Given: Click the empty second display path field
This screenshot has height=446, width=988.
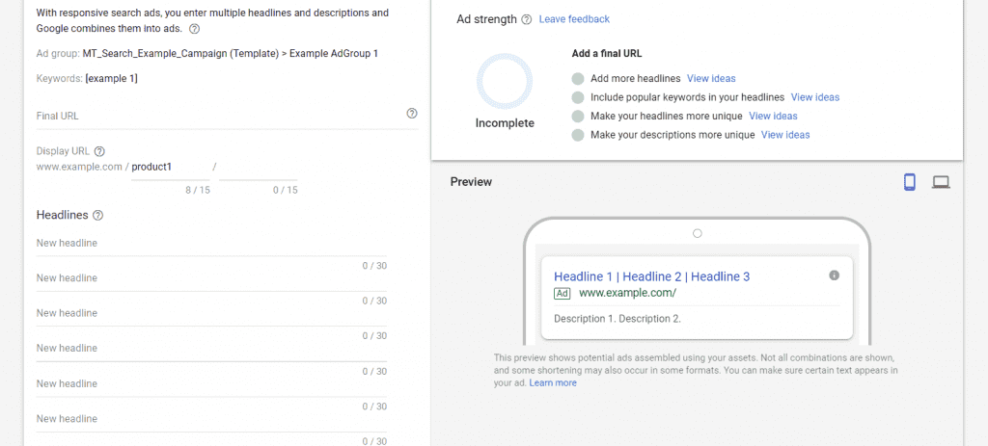Looking at the screenshot, I should coord(259,168).
